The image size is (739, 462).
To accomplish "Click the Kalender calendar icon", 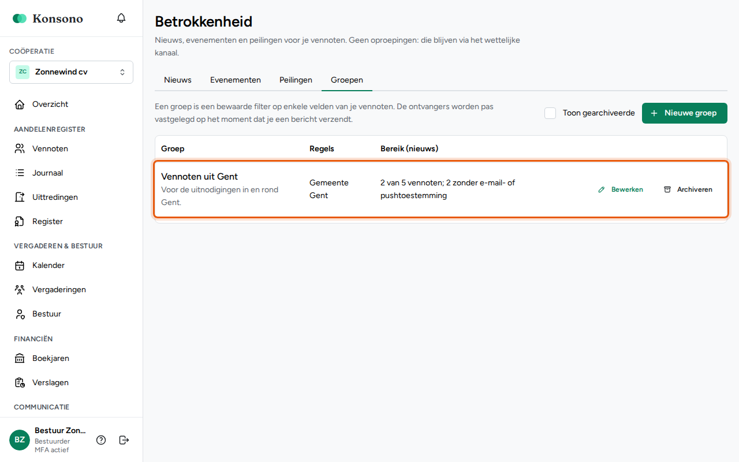I will point(20,265).
